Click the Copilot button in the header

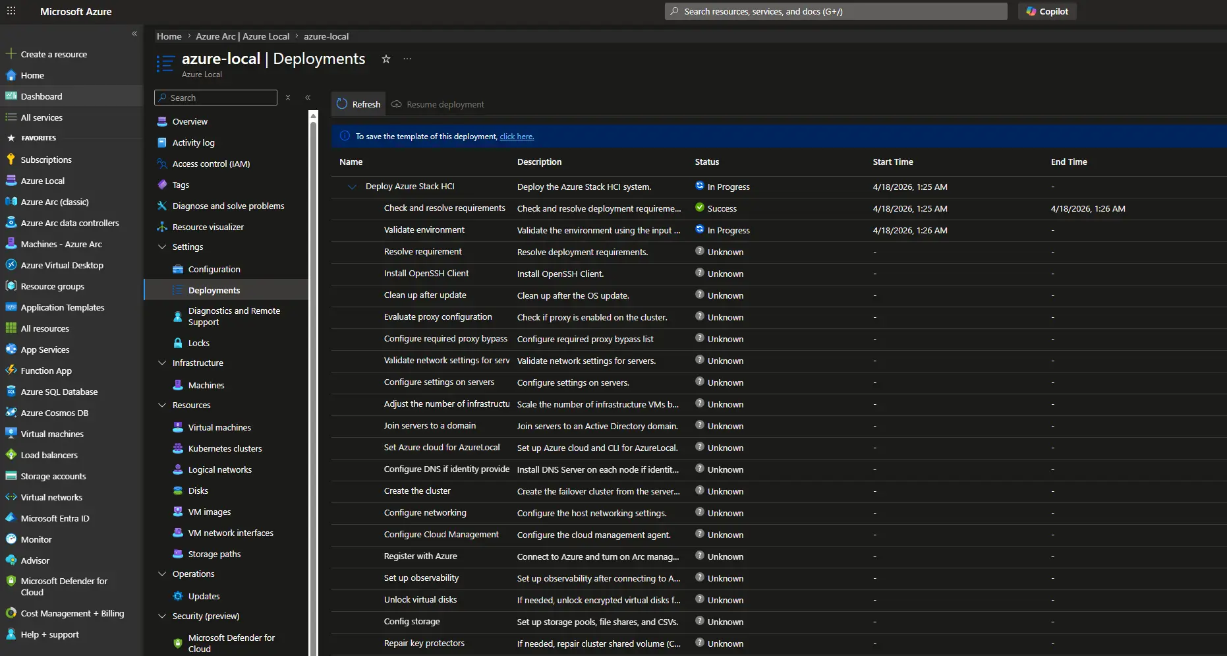[x=1046, y=11]
